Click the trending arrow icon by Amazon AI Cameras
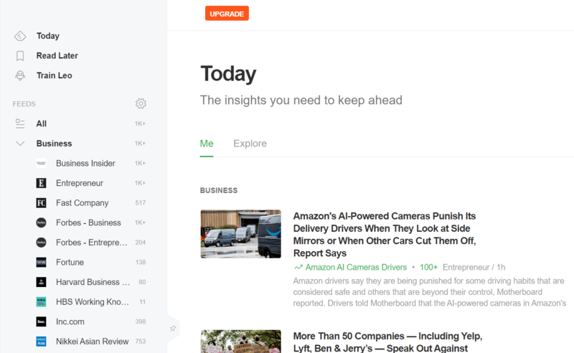This screenshot has width=574, height=353. tap(298, 268)
